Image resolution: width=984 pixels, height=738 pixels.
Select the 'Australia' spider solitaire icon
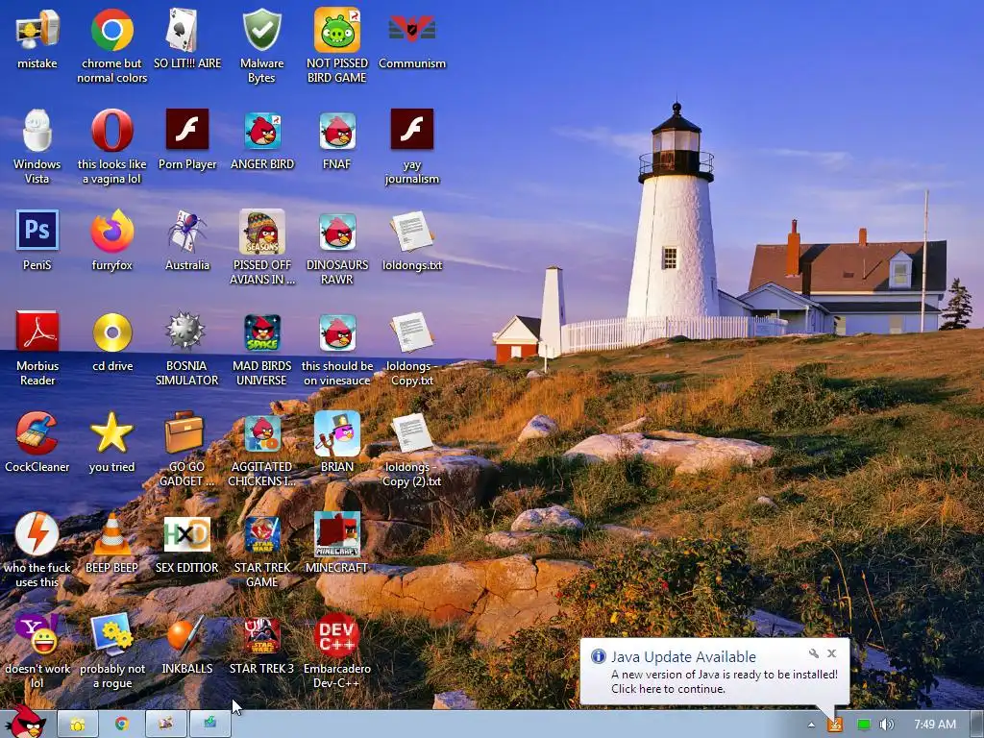[186, 232]
